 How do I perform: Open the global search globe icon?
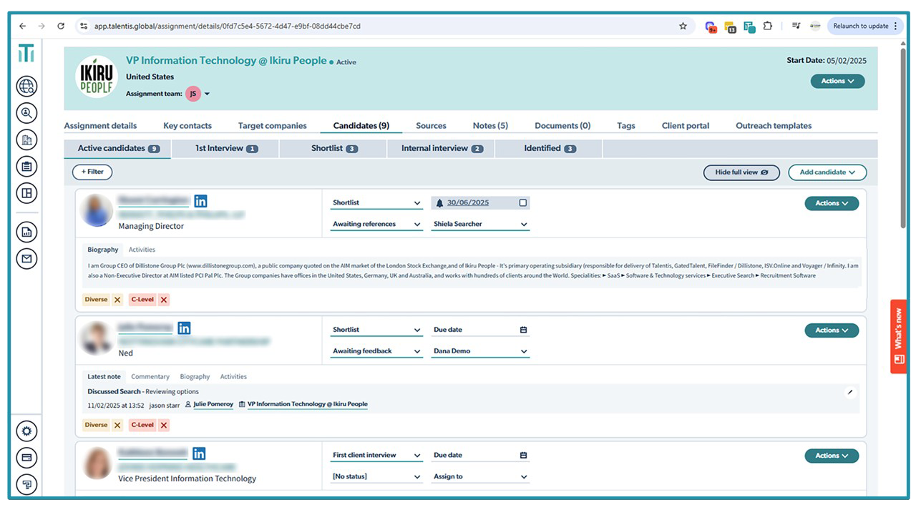pyautogui.click(x=26, y=87)
